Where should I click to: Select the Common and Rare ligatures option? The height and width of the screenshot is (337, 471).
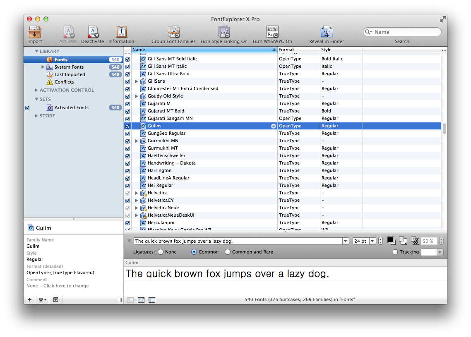click(228, 252)
